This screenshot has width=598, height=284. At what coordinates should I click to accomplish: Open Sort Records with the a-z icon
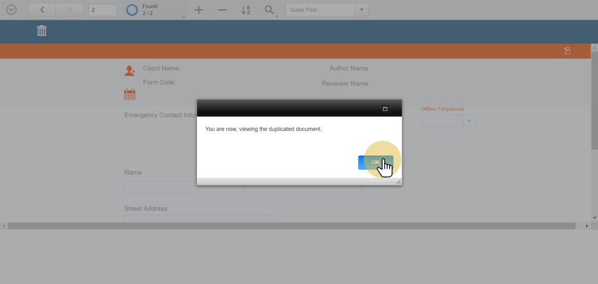point(246,10)
